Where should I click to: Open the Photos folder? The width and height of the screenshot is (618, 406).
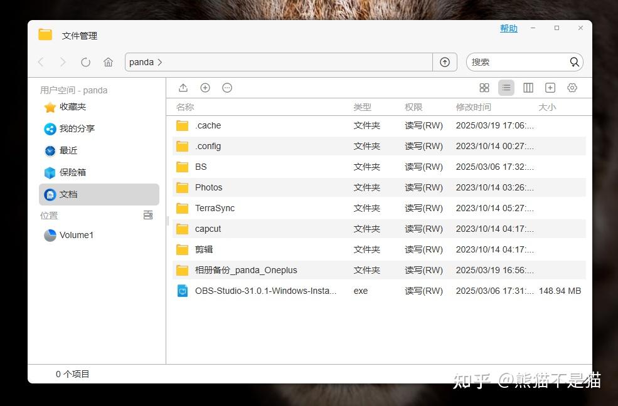(x=209, y=187)
